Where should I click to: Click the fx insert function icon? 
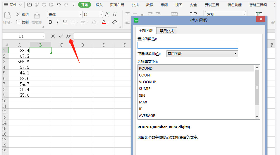(x=68, y=36)
